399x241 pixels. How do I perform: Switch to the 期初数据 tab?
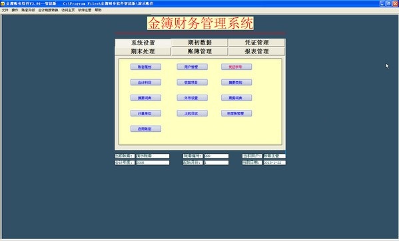coord(200,43)
